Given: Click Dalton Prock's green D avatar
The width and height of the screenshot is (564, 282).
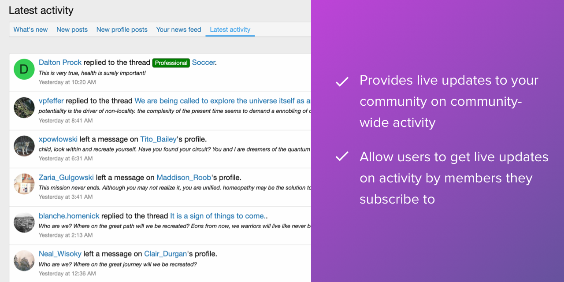Looking at the screenshot, I should [x=24, y=69].
